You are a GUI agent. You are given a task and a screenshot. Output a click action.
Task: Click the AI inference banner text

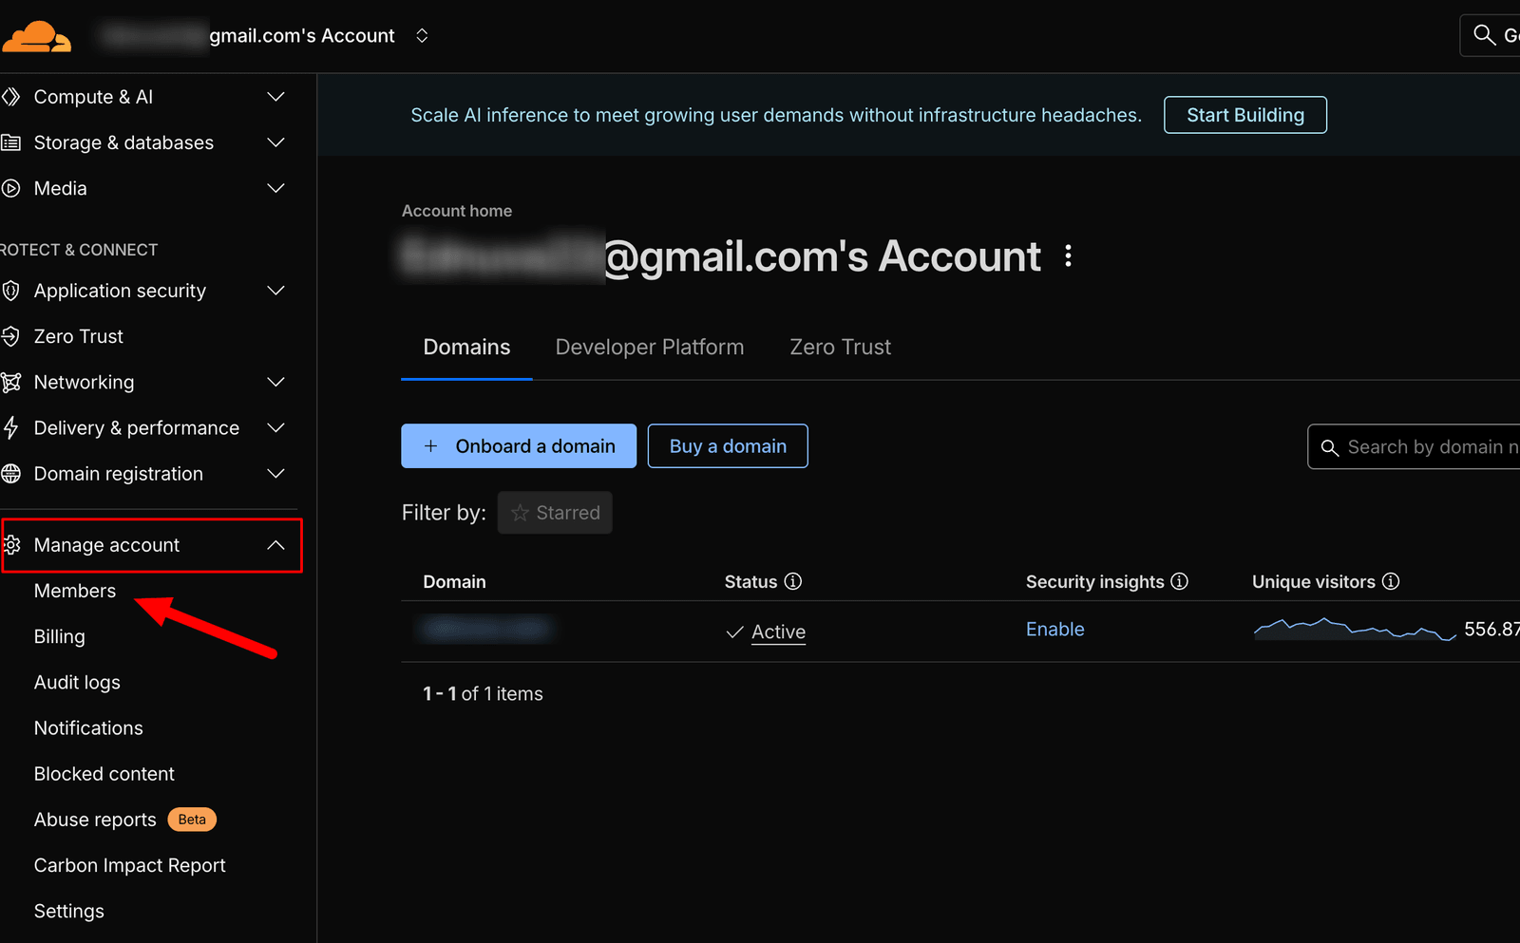point(775,115)
